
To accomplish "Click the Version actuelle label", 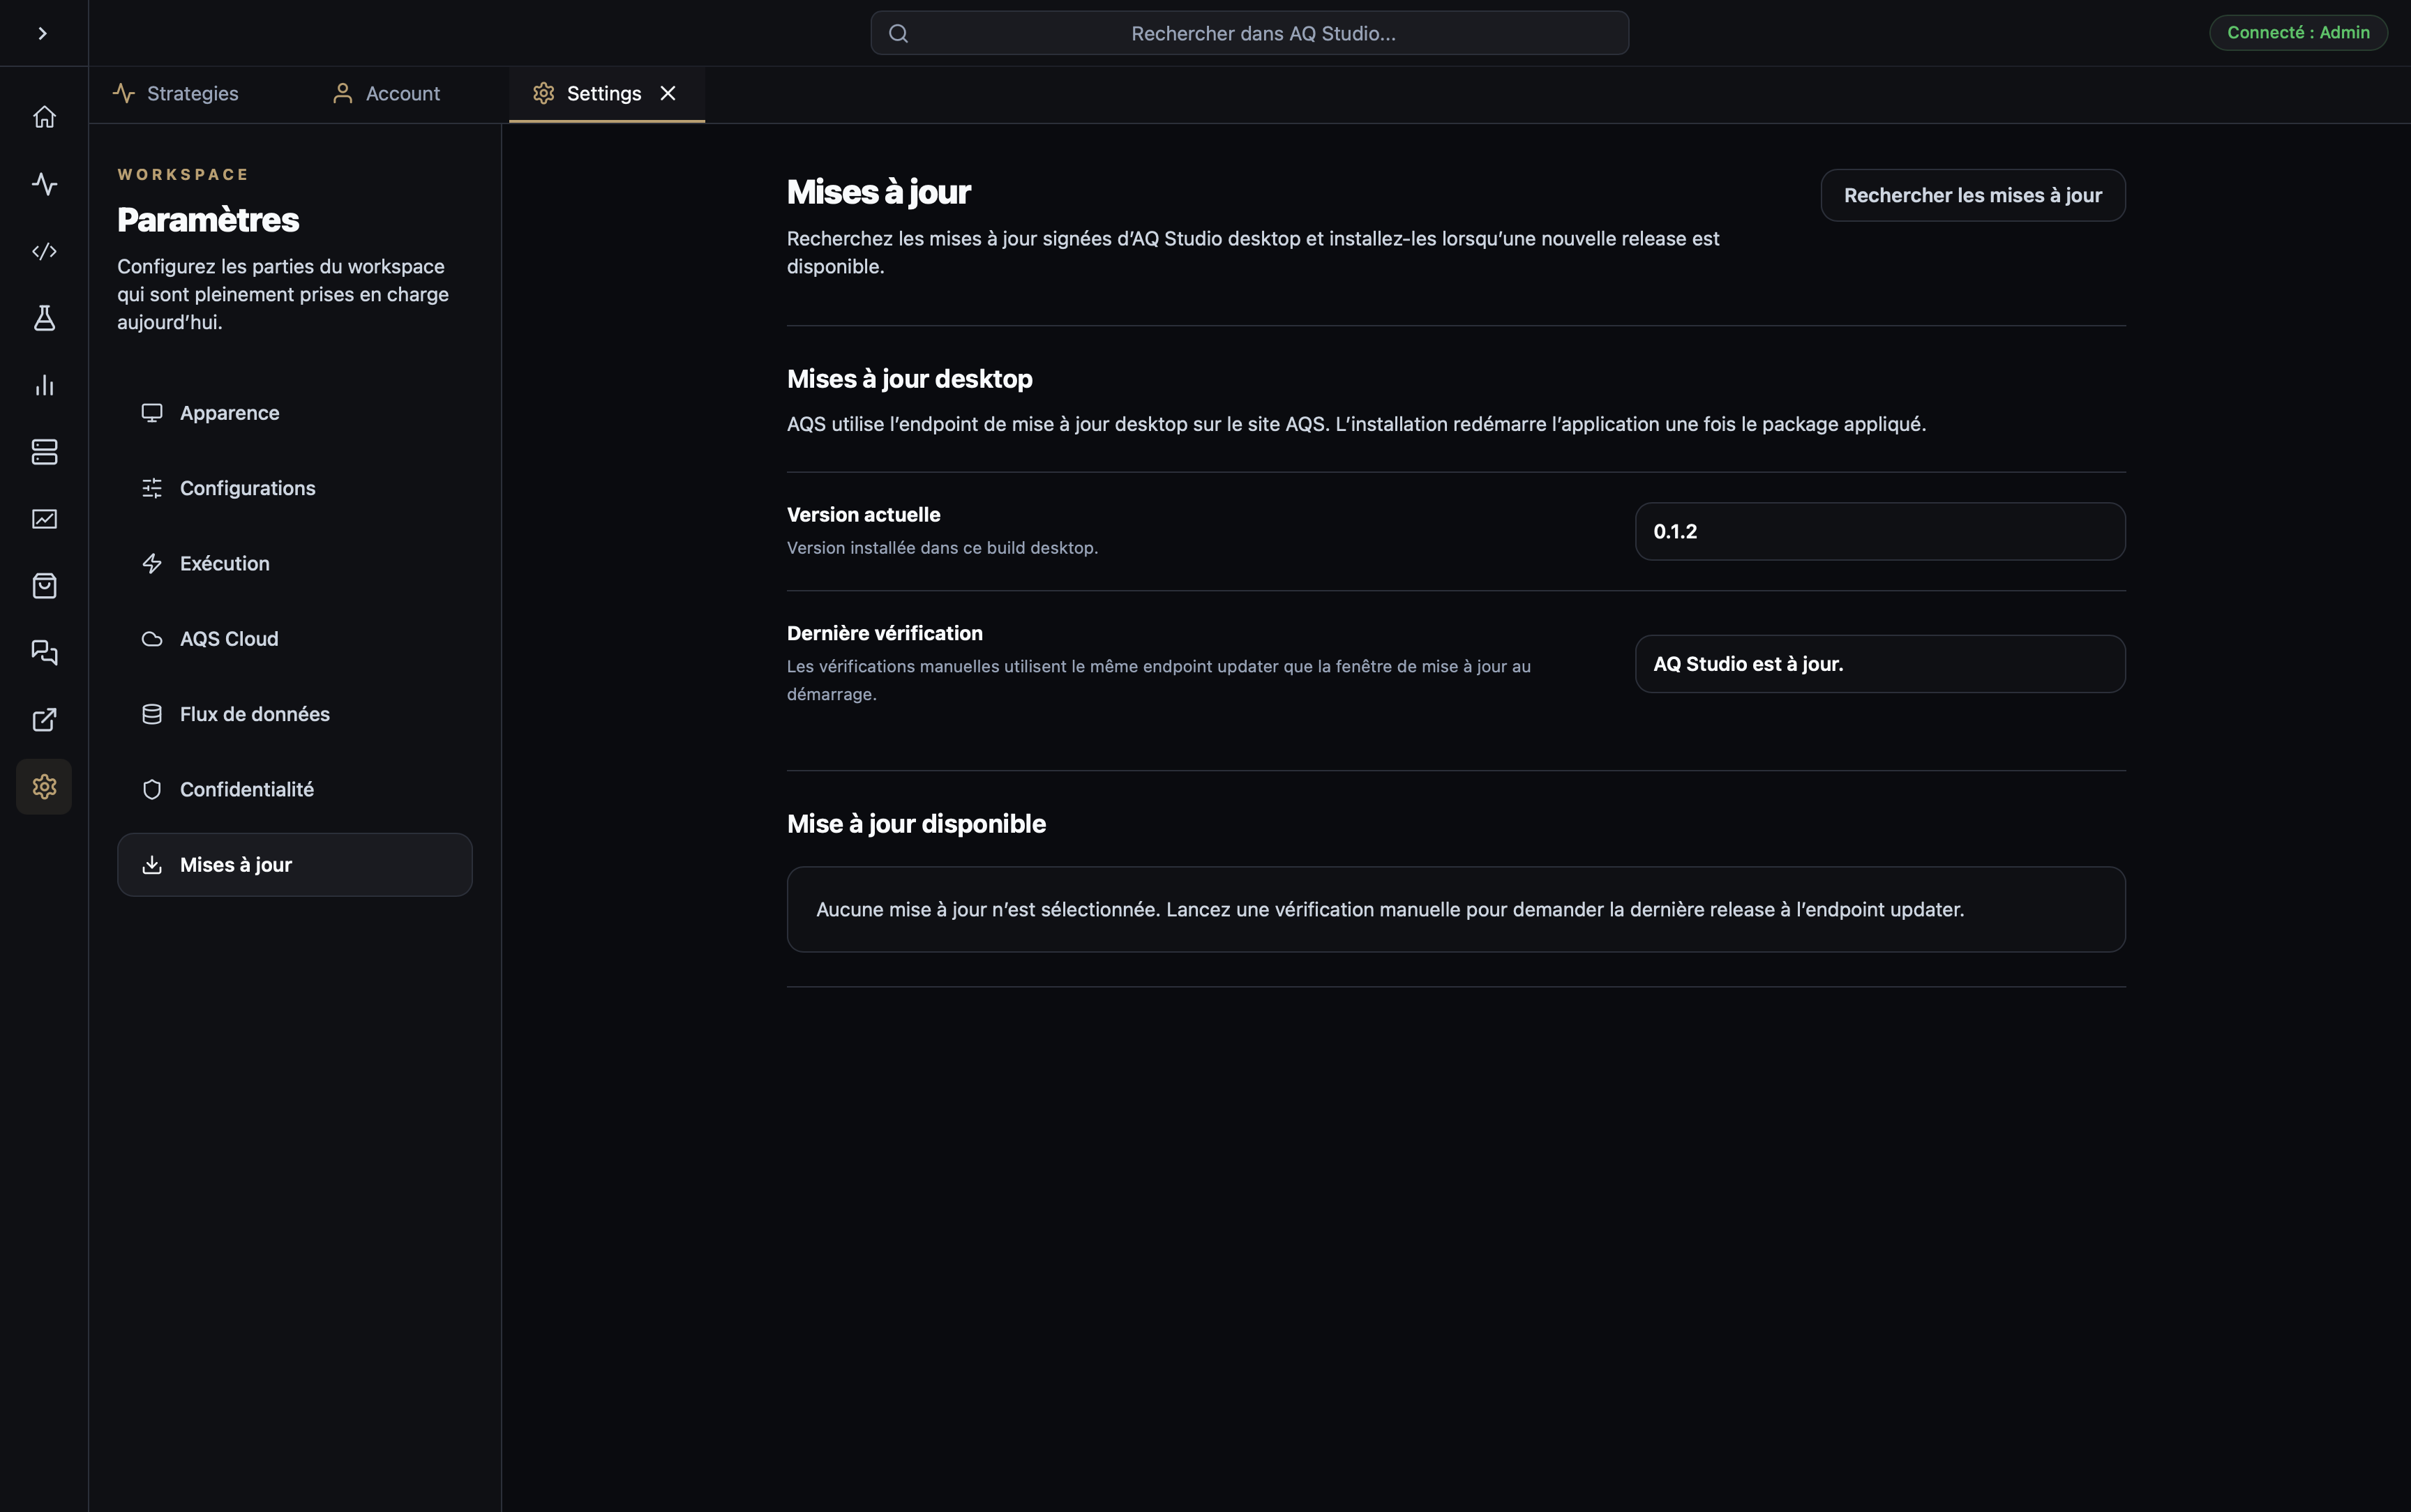I will [x=863, y=514].
